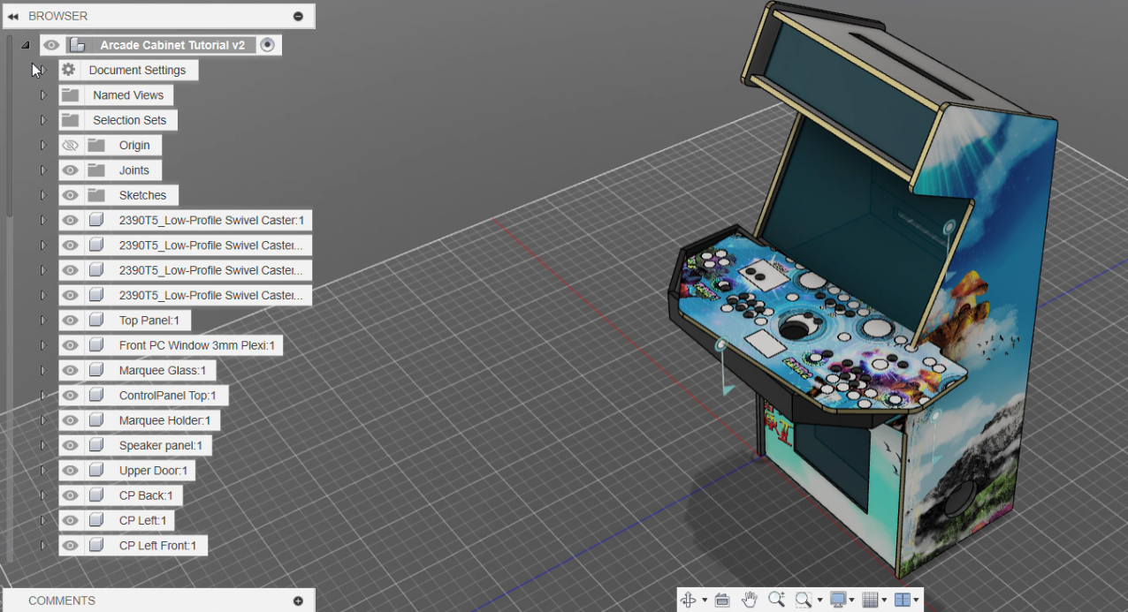Hide the Sketches folder via eye icon
1128x612 pixels.
point(71,195)
